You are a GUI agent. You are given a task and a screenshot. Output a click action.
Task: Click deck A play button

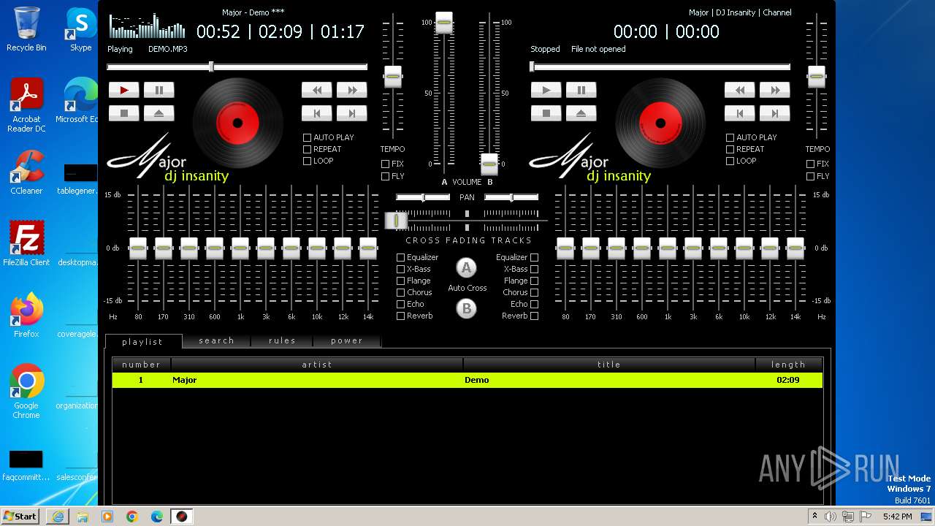pos(124,90)
